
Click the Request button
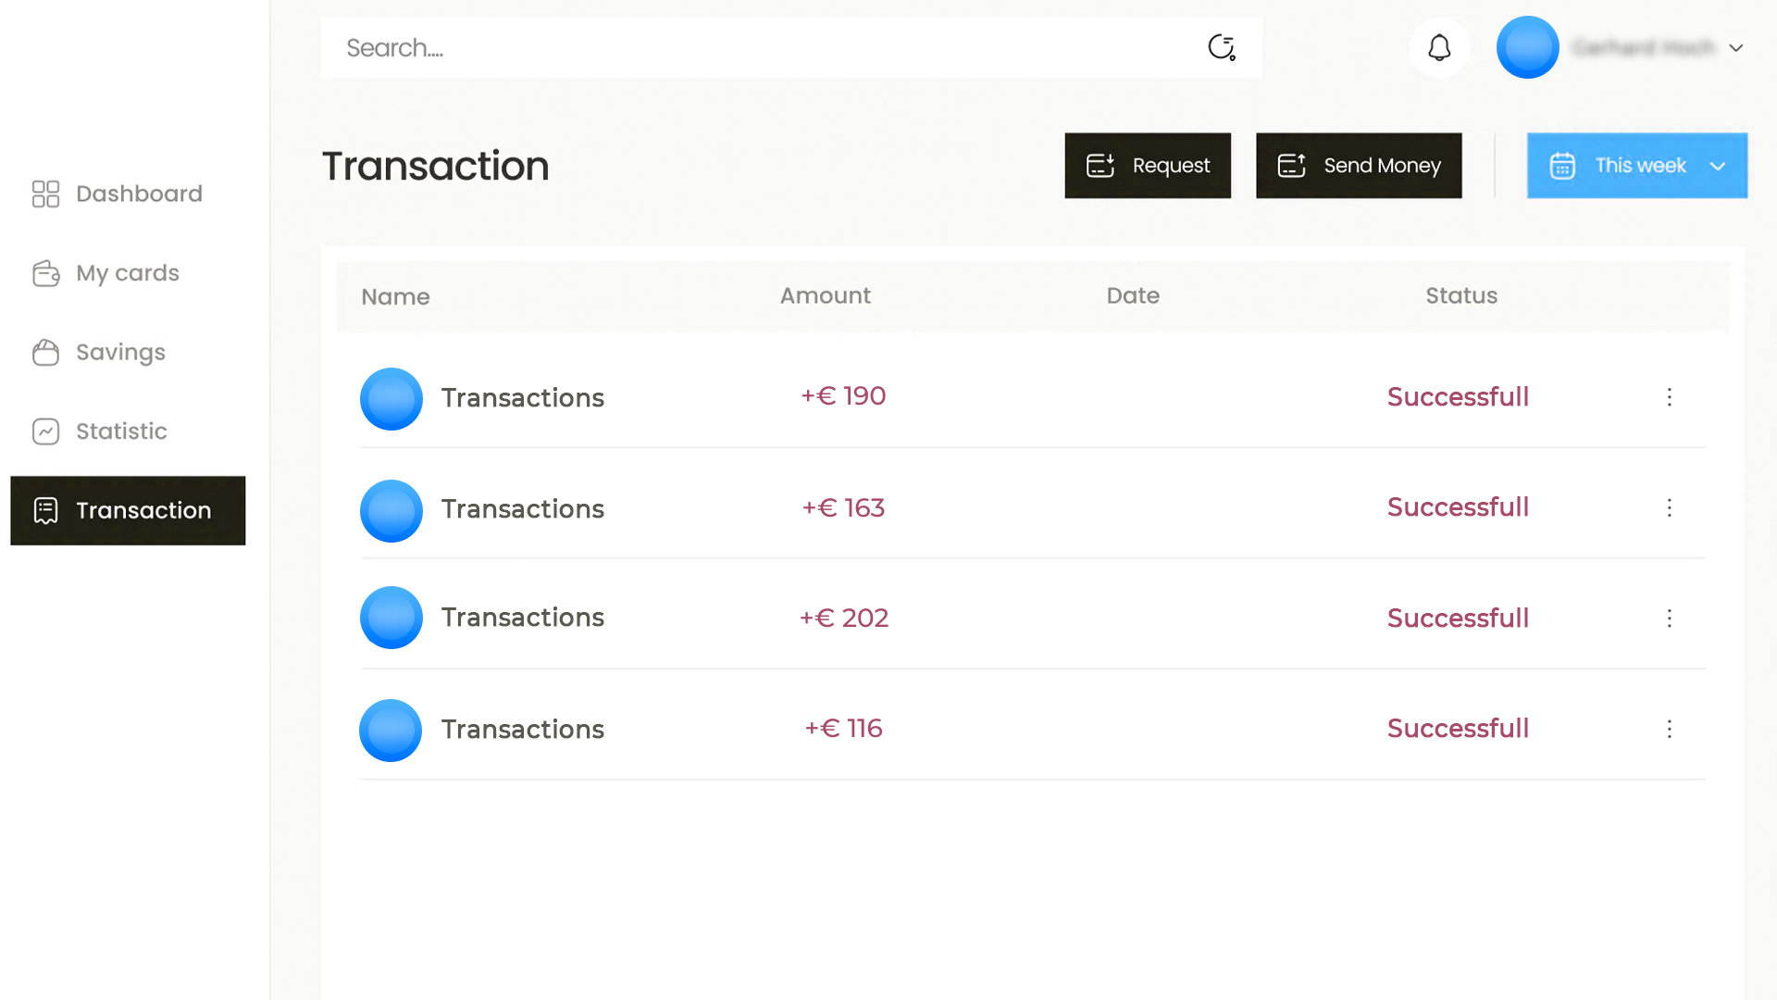pyautogui.click(x=1148, y=166)
